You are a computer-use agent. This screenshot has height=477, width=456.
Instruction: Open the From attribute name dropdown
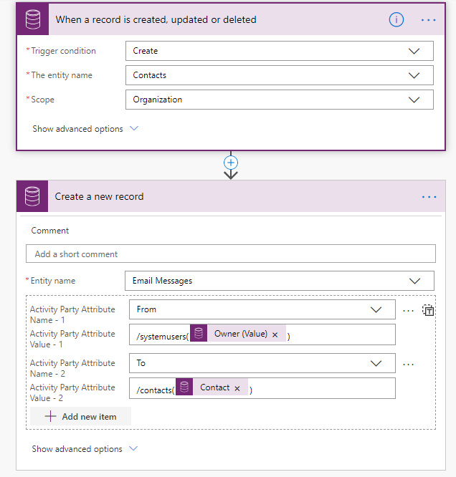point(262,309)
